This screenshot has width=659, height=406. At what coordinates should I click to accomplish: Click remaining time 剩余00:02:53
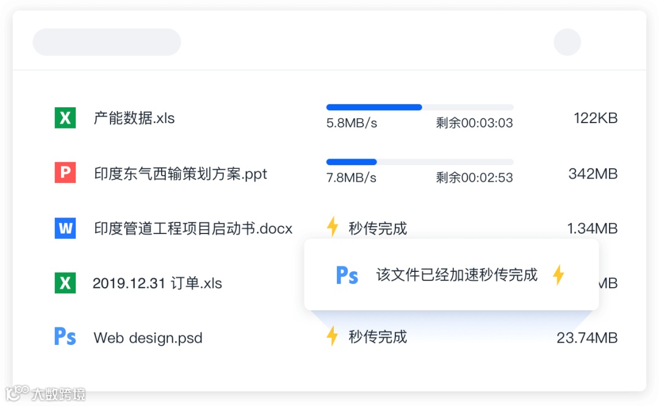[474, 177]
